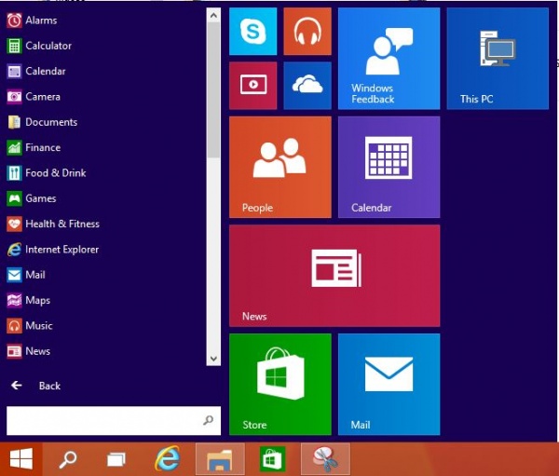Click the Start menu search box
Screen dimensions: 559x476
click(114, 421)
